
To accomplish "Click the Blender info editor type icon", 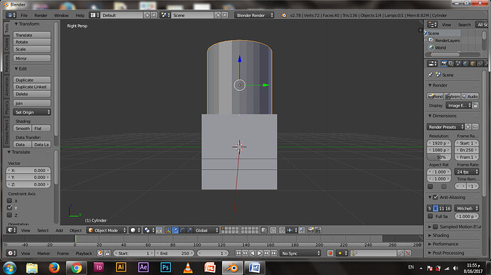I will pyautogui.click(x=11, y=16).
